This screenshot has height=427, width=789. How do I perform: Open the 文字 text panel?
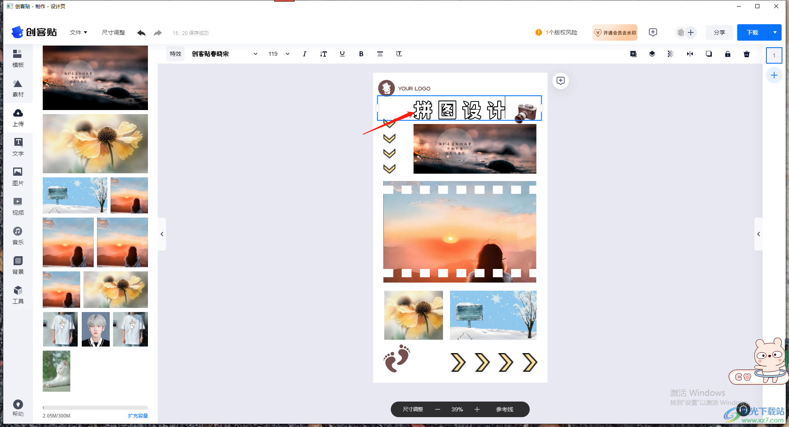coord(18,147)
